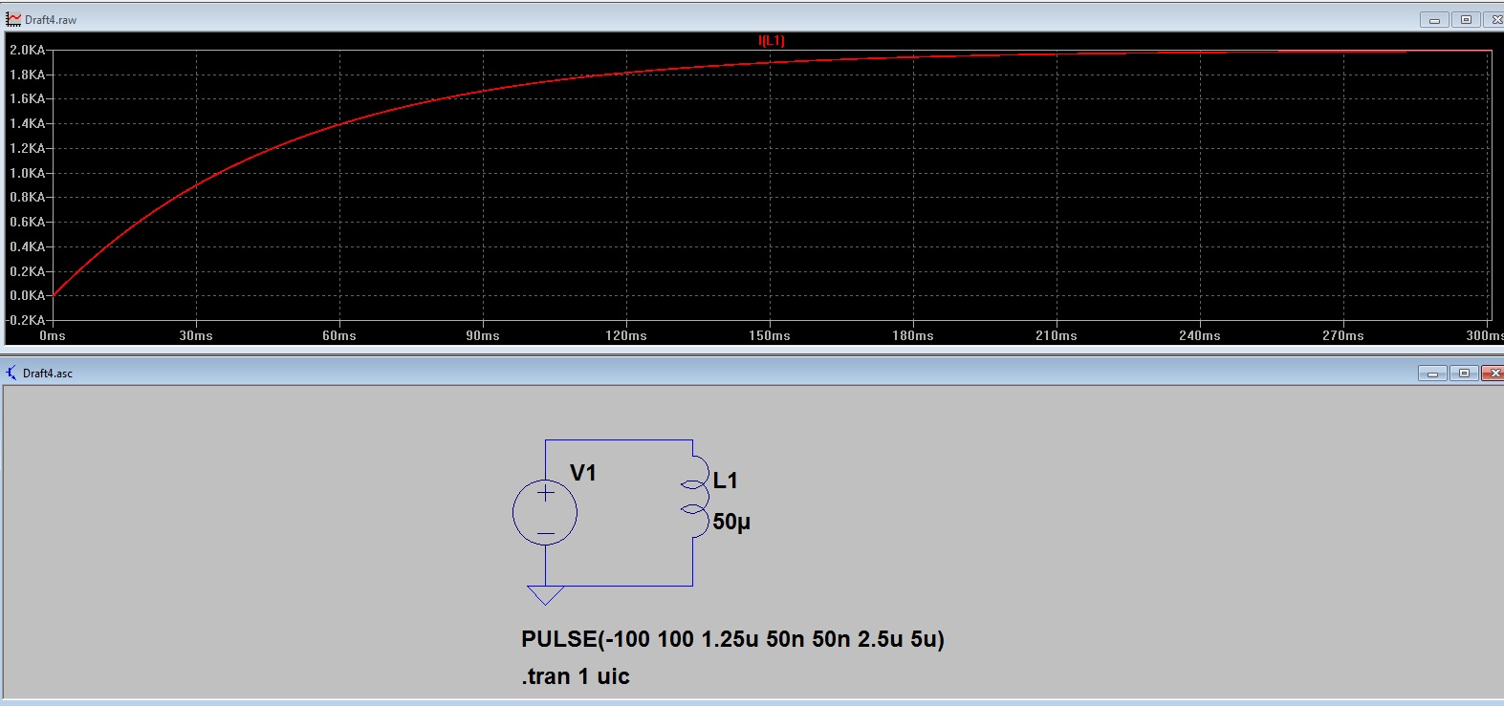Click the 270ms x-axis label
This screenshot has height=706, width=1504.
pos(1343,335)
